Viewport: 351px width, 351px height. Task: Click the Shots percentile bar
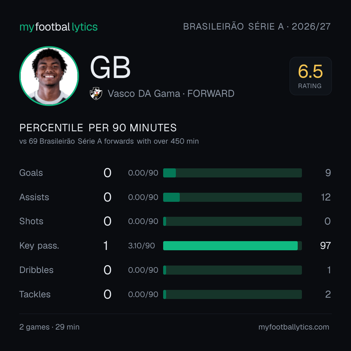232,221
